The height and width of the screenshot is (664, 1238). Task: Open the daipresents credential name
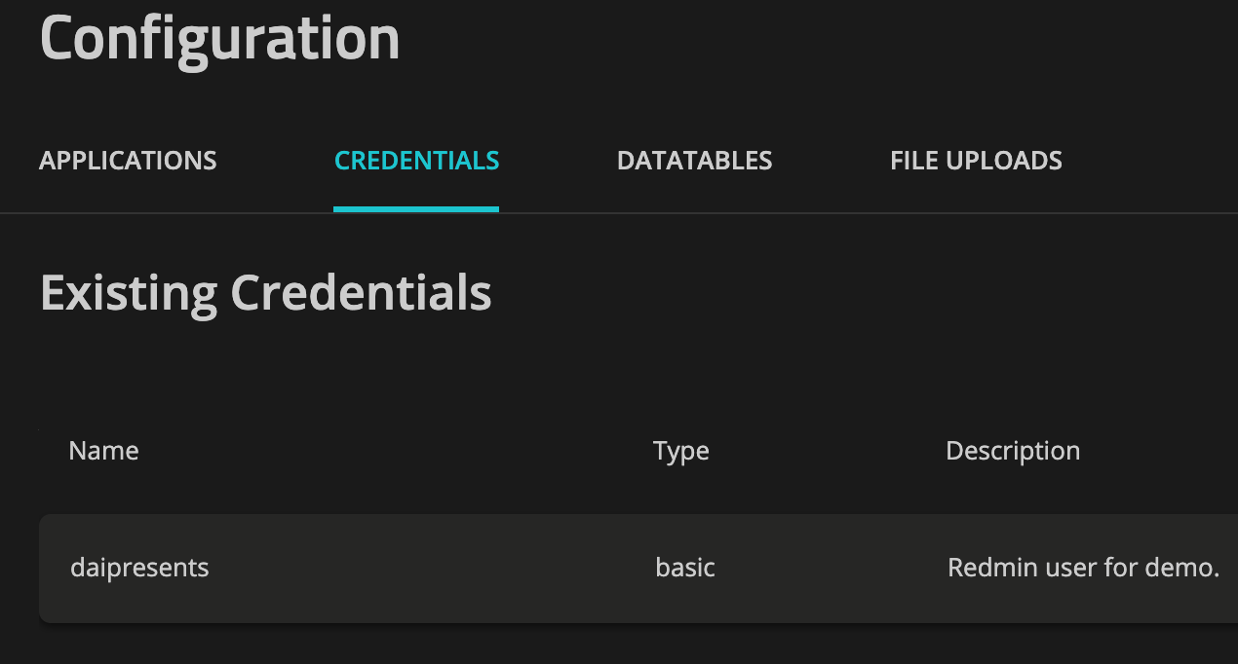point(139,568)
